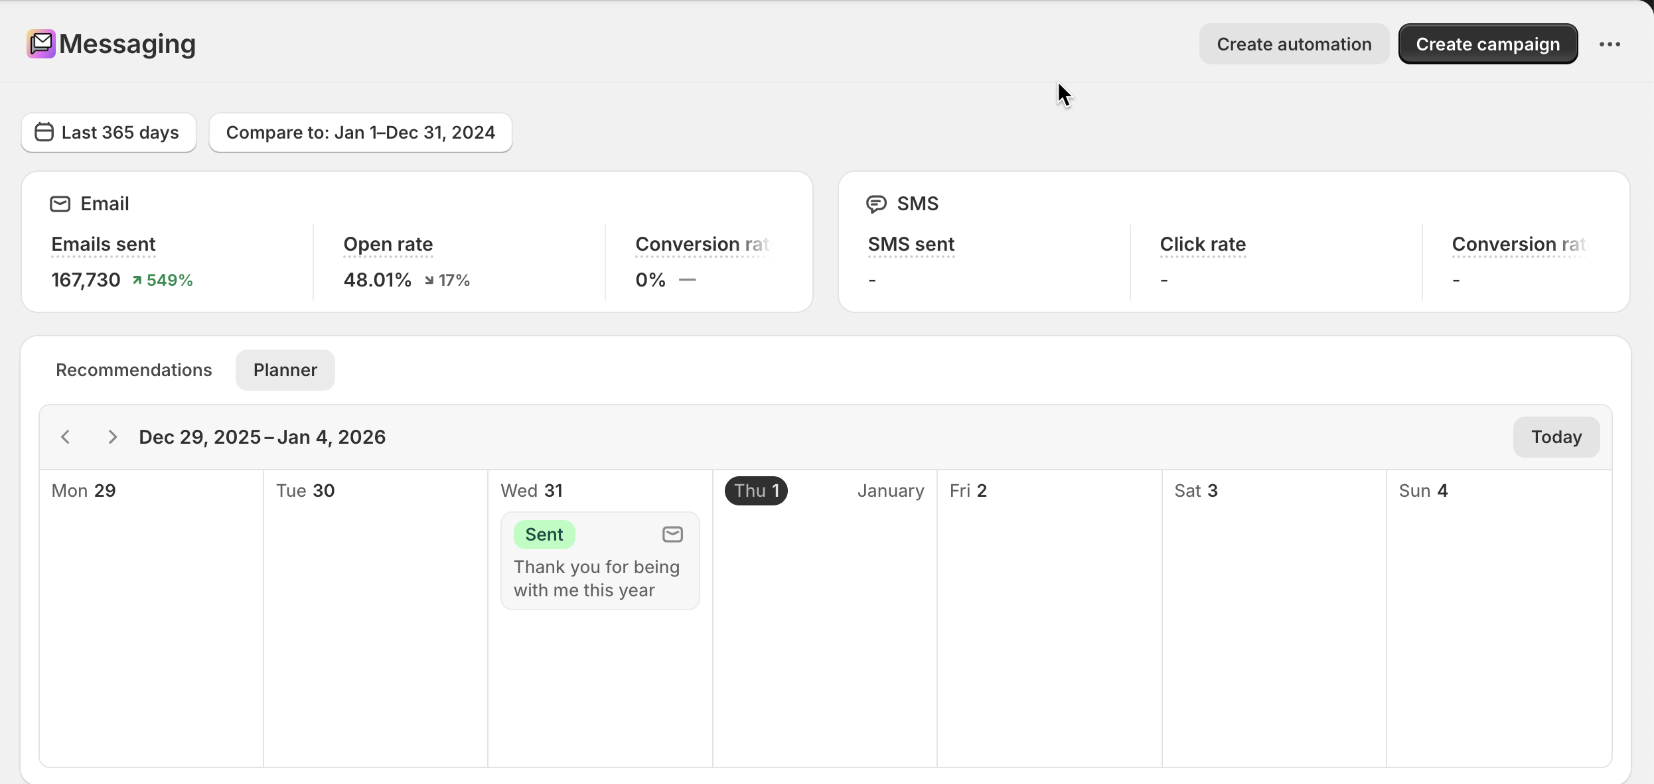This screenshot has width=1654, height=784.
Task: Select the highlighted Thu 1 date badge
Action: coord(756,491)
